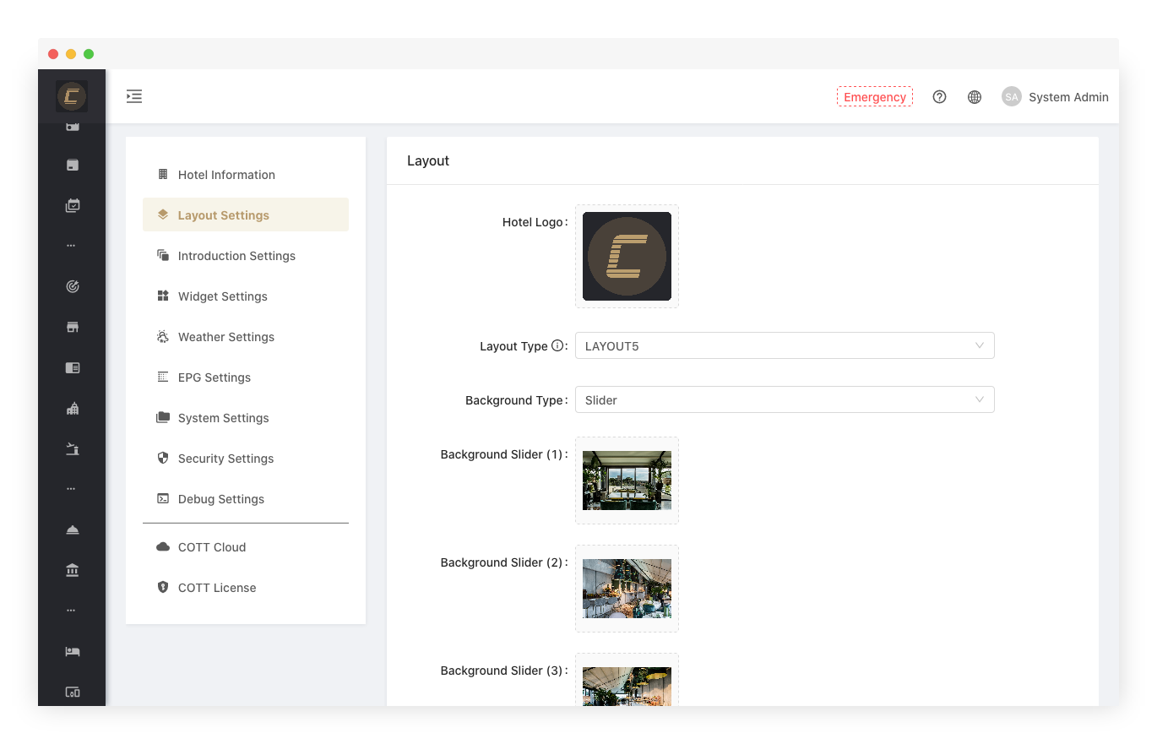Open Introduction Settings
Screen dimensions: 1157x744
point(246,255)
